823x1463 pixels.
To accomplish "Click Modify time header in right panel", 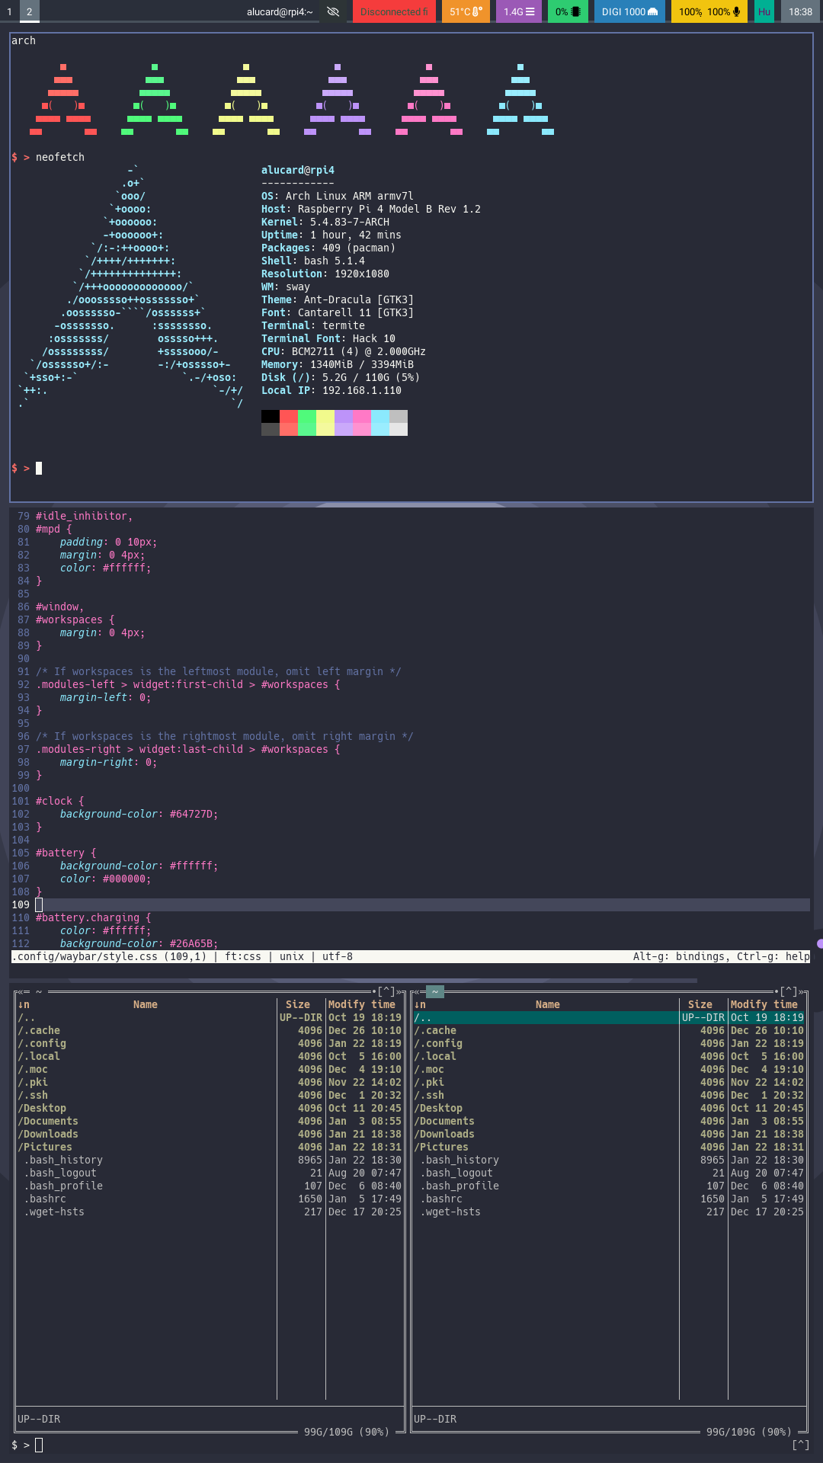I will point(764,1004).
